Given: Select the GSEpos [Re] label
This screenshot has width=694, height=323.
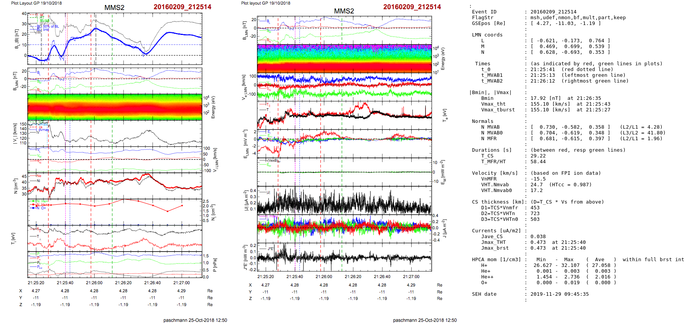Looking at the screenshot, I should [x=489, y=23].
